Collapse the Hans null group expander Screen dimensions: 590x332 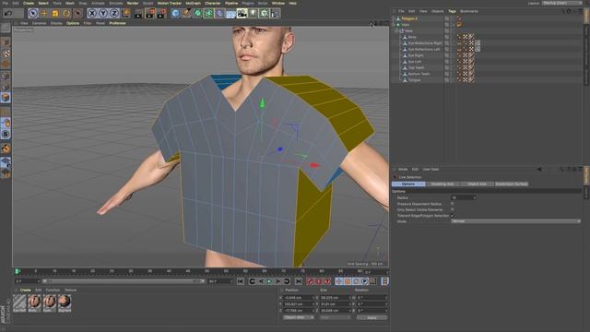tap(397, 30)
